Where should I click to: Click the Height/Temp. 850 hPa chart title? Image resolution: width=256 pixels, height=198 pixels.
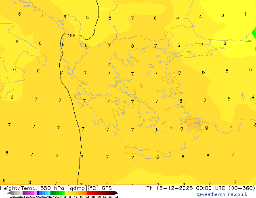coord(56,188)
